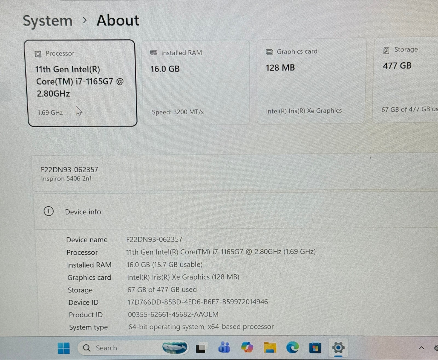
Task: Click the 64-bit operating system value
Action: (201, 327)
